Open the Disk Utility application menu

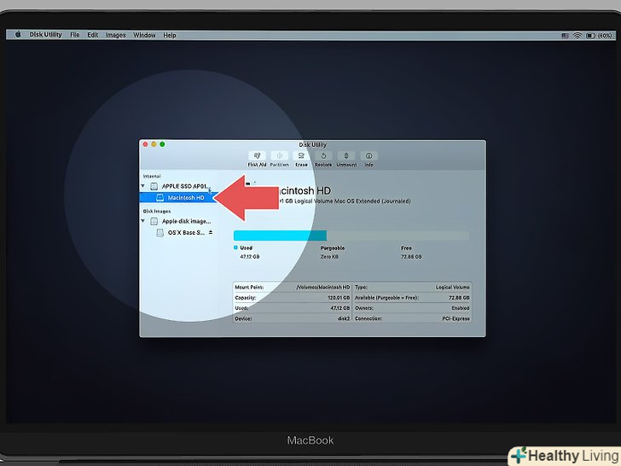pyautogui.click(x=45, y=34)
